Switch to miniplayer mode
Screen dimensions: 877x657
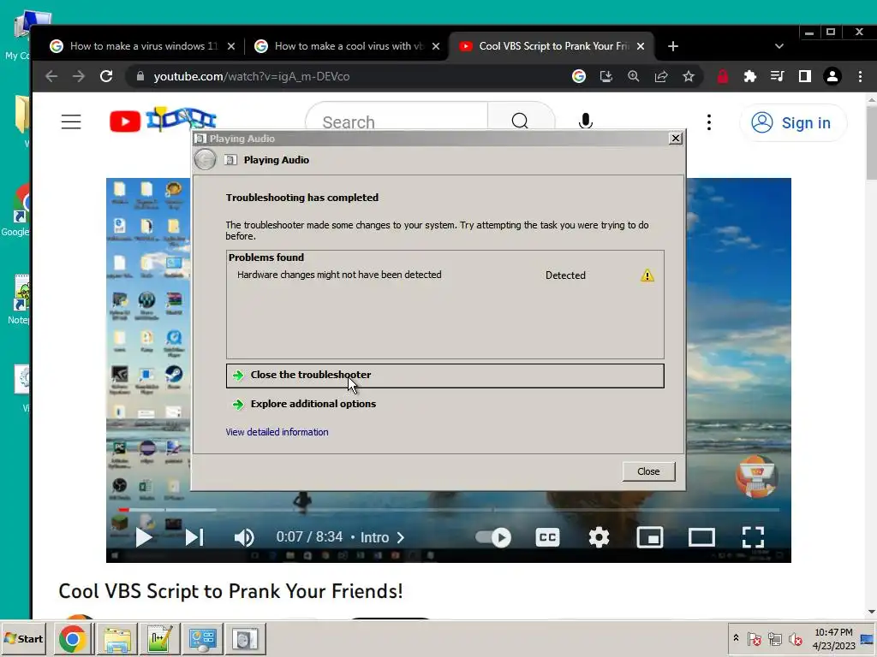(650, 537)
